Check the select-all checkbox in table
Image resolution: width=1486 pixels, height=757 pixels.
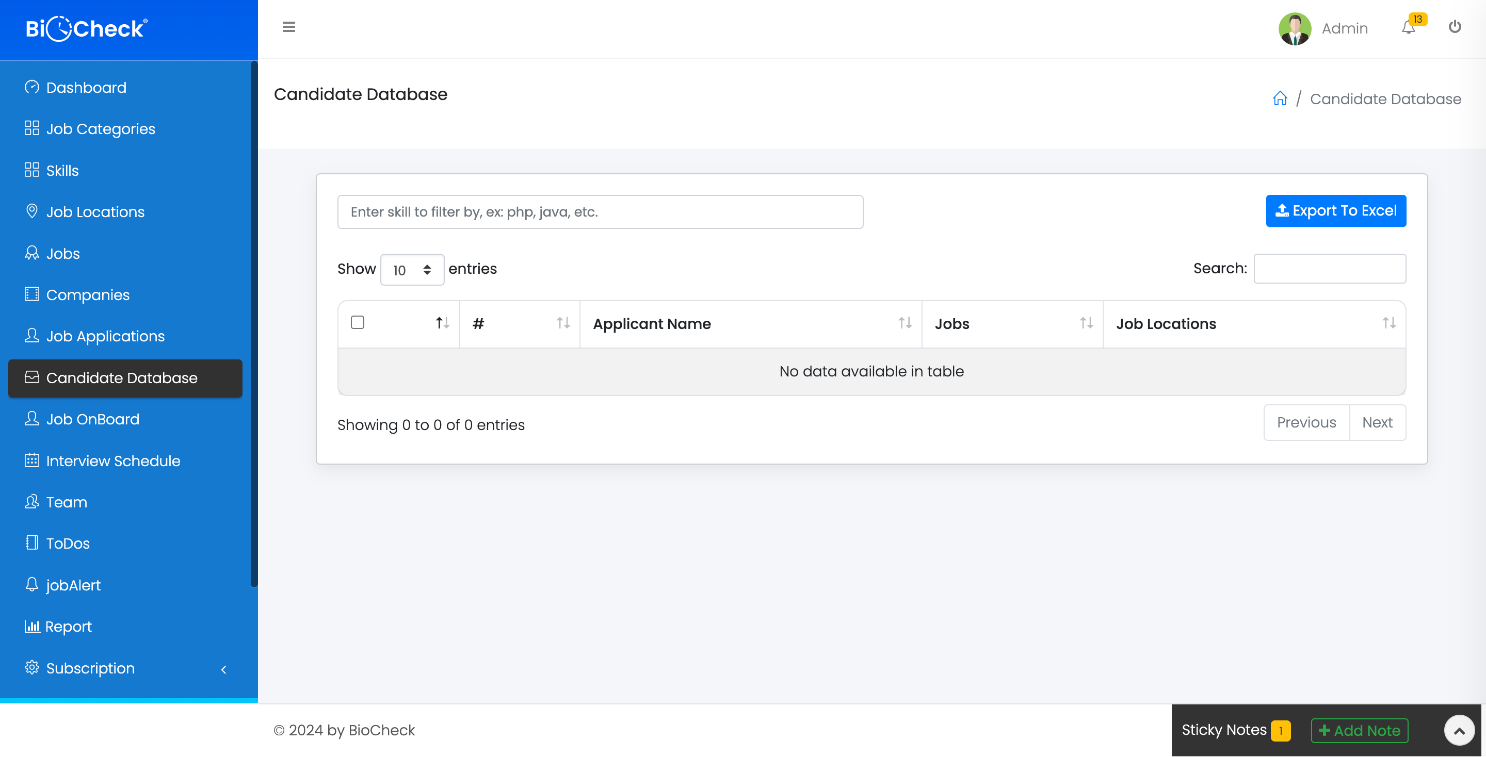(x=358, y=322)
